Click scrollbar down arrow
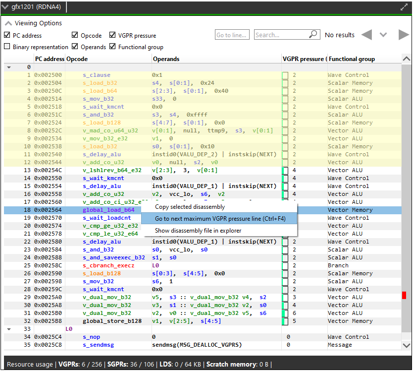This screenshot has width=414, height=372. (x=406, y=345)
